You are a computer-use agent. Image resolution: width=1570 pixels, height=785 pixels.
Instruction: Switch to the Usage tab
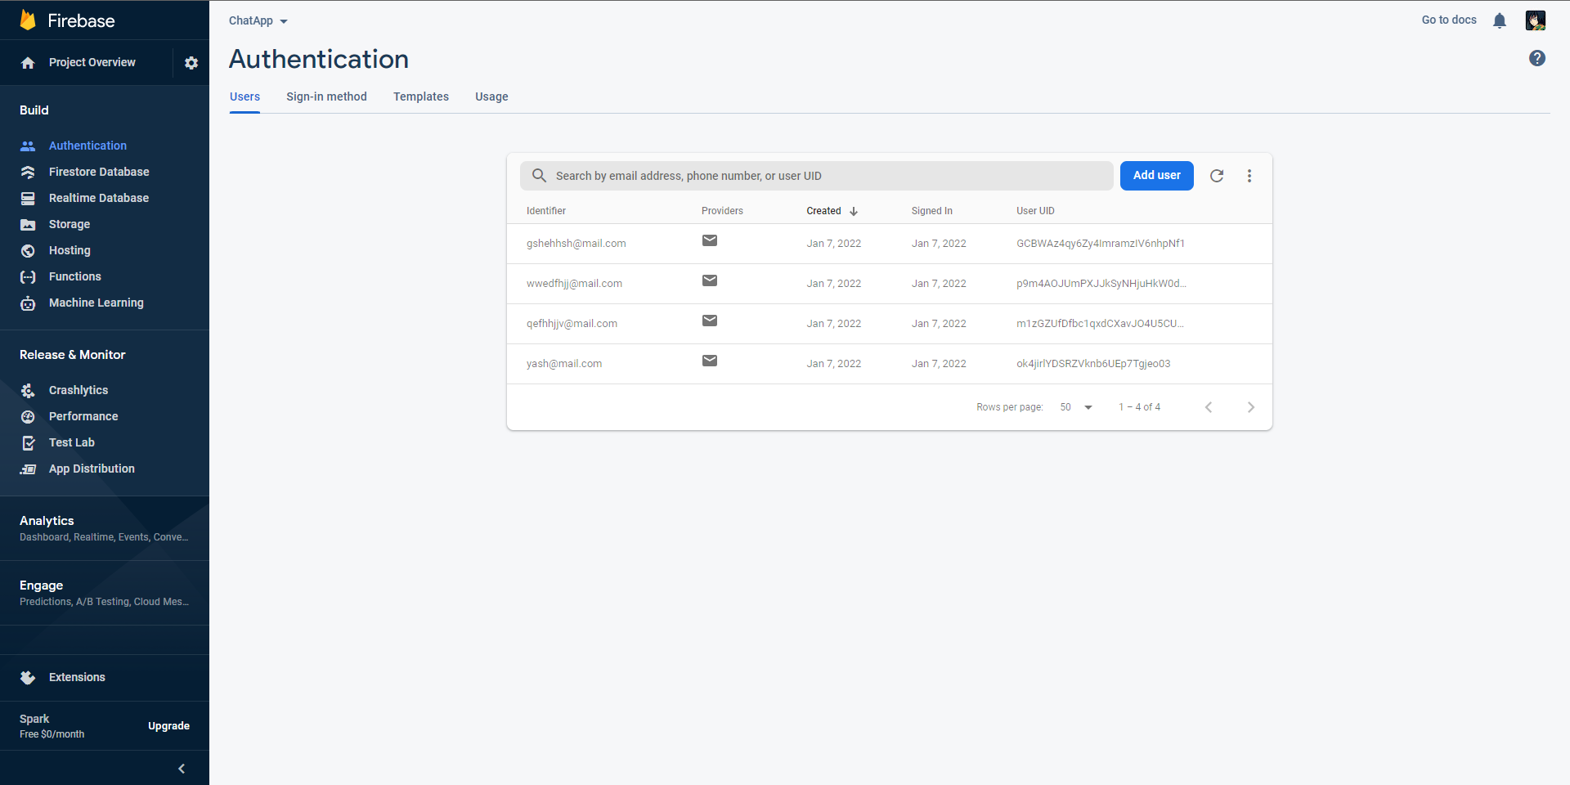tap(491, 96)
